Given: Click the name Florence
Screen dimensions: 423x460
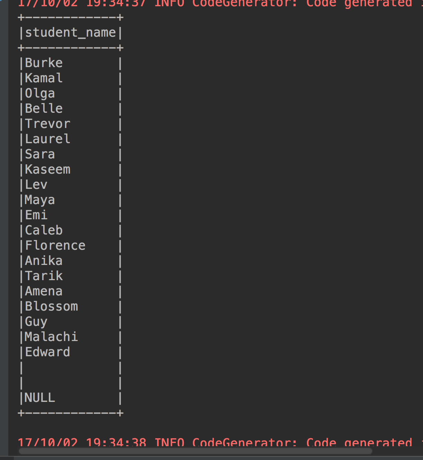Looking at the screenshot, I should click(x=55, y=246).
